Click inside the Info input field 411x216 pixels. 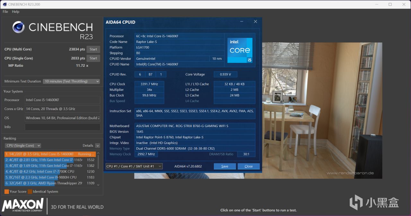point(62,127)
